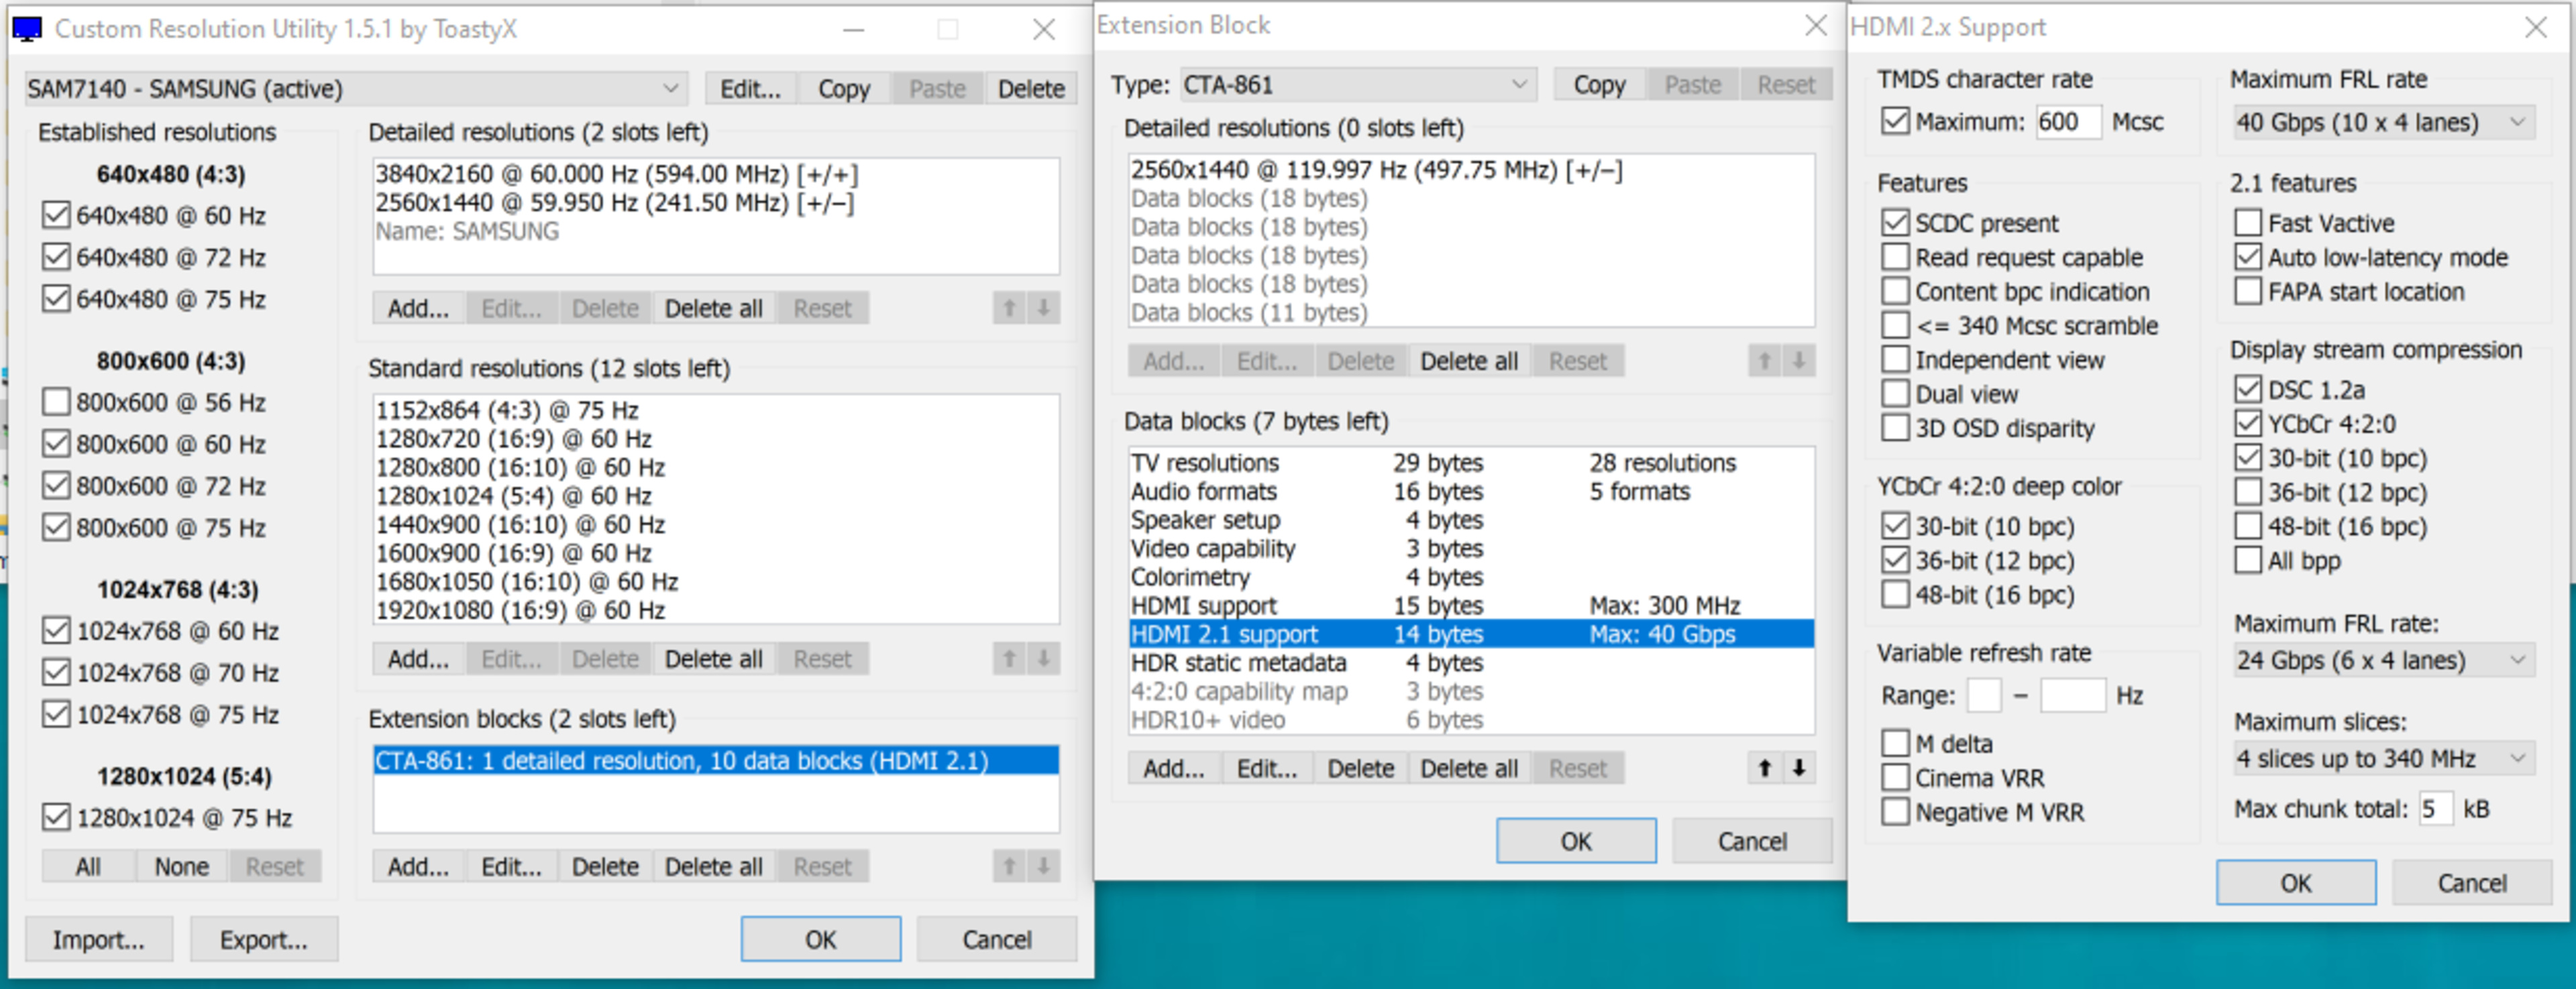Click the CRU monitor icon in title bar
Image resolution: width=2576 pixels, height=989 pixels.
click(27, 29)
